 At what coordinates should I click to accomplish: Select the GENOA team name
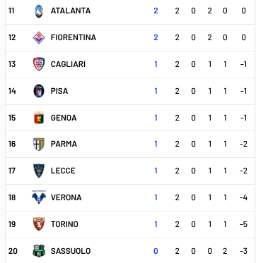pos(64,118)
